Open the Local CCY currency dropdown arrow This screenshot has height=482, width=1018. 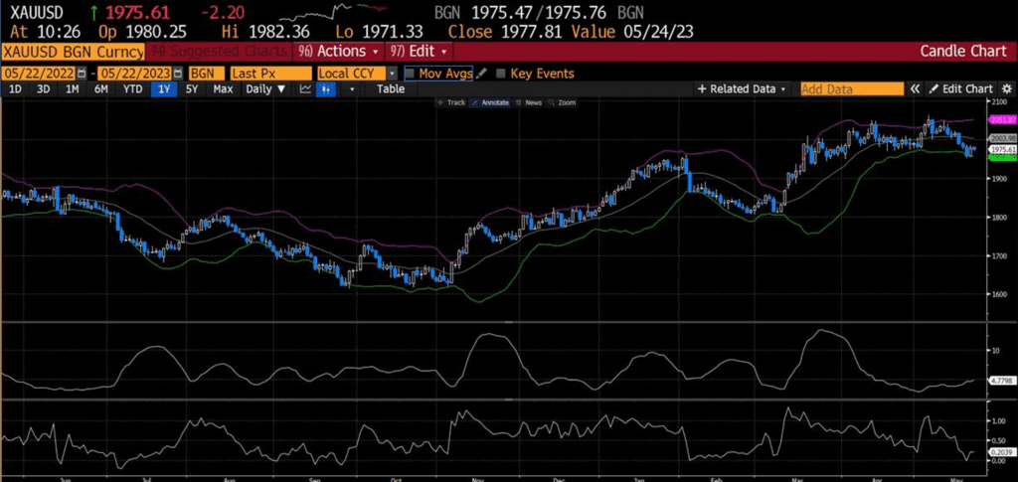click(392, 74)
